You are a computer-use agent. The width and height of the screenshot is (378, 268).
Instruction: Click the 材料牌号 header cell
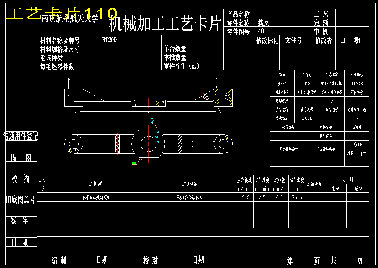[357, 75]
